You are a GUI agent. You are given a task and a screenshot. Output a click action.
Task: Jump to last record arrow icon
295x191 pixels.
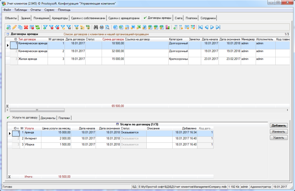point(218,27)
